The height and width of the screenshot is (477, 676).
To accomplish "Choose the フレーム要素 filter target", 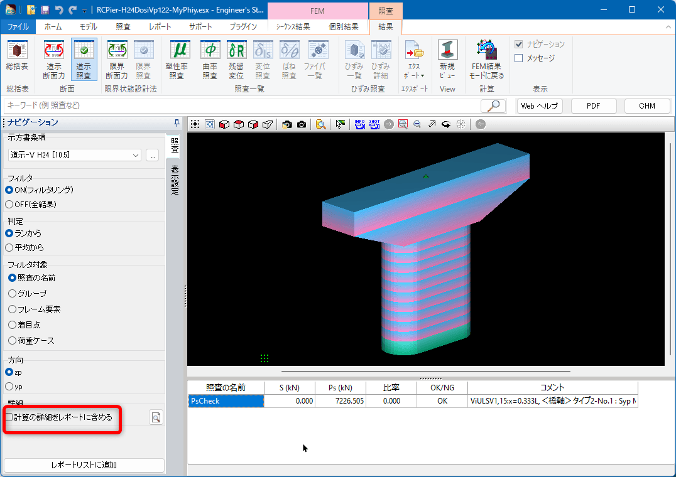I will [x=13, y=309].
